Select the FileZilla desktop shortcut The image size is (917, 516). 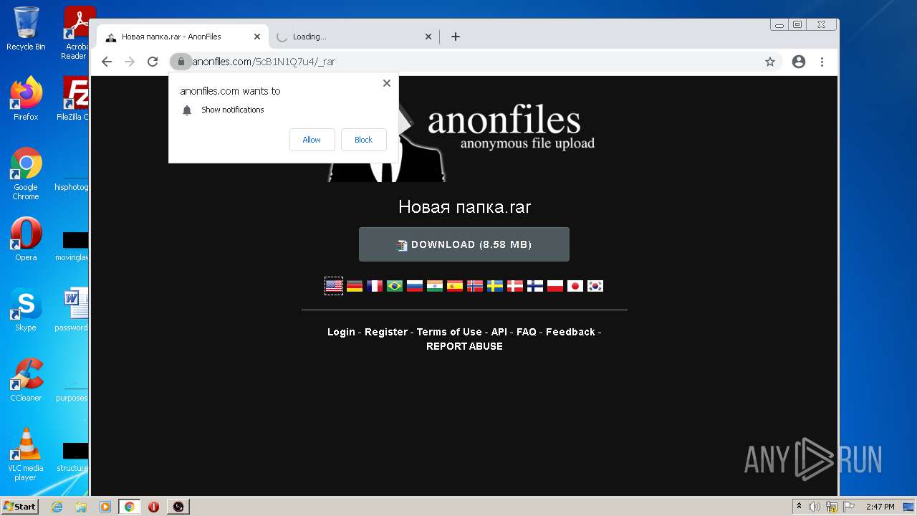coord(74,98)
